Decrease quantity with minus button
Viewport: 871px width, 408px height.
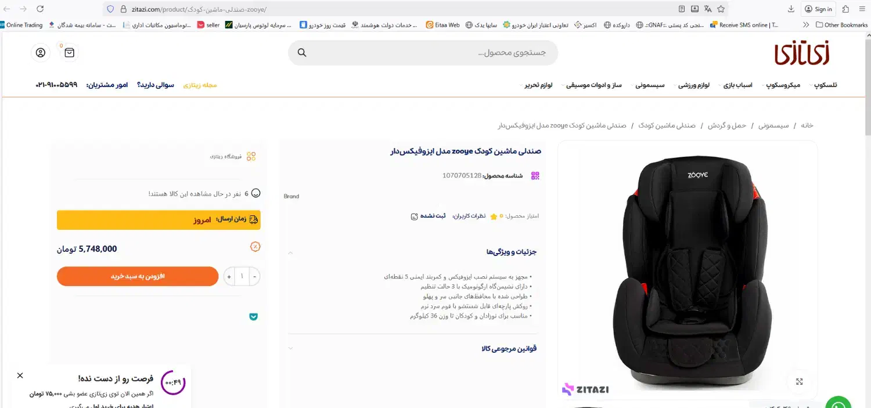point(254,276)
